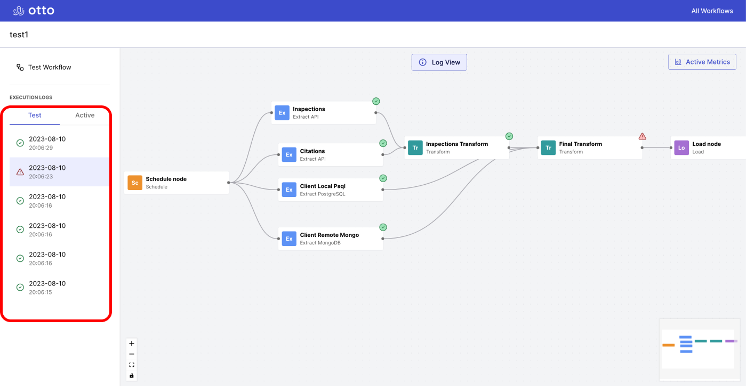The height and width of the screenshot is (386, 746).
Task: Click success badge above Inspections node
Action: point(376,101)
